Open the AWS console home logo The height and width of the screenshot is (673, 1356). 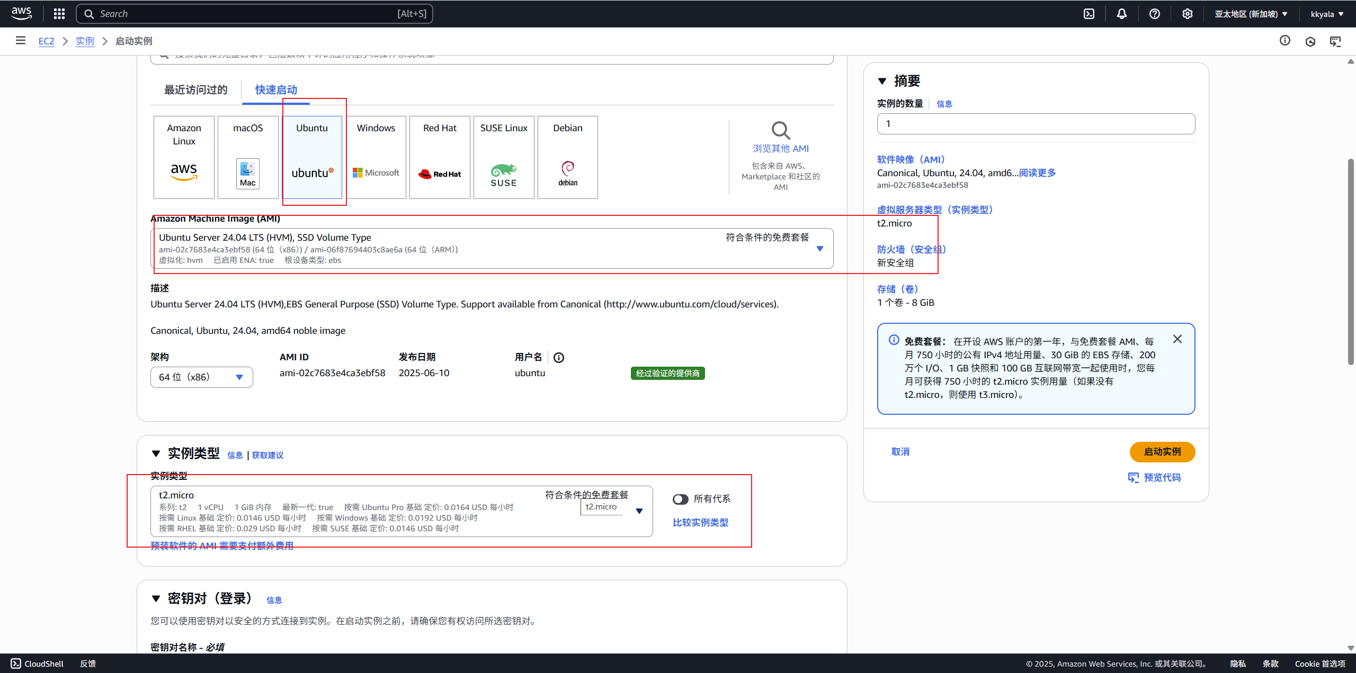[21, 14]
